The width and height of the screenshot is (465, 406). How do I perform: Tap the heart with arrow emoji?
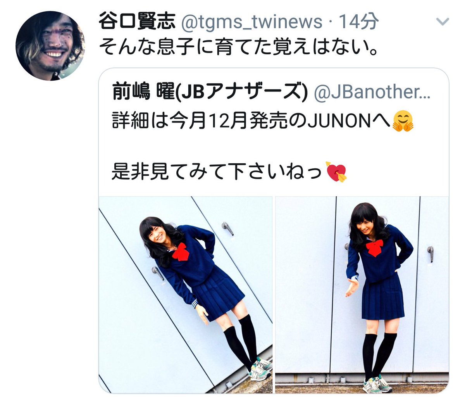(x=336, y=172)
